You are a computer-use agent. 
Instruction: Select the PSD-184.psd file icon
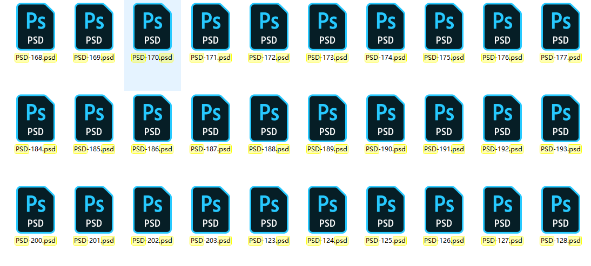tap(36, 118)
